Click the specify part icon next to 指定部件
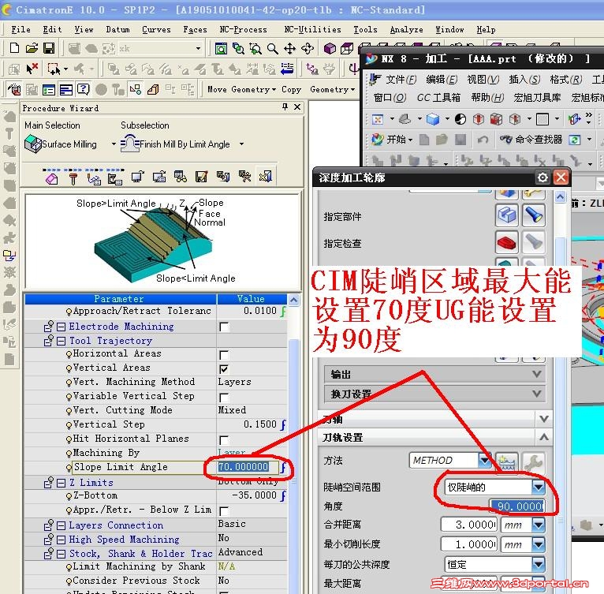 point(506,215)
